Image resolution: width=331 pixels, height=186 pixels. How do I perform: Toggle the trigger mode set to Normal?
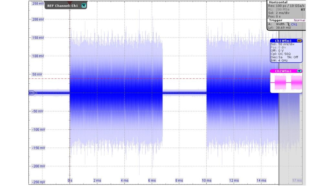[299, 20]
